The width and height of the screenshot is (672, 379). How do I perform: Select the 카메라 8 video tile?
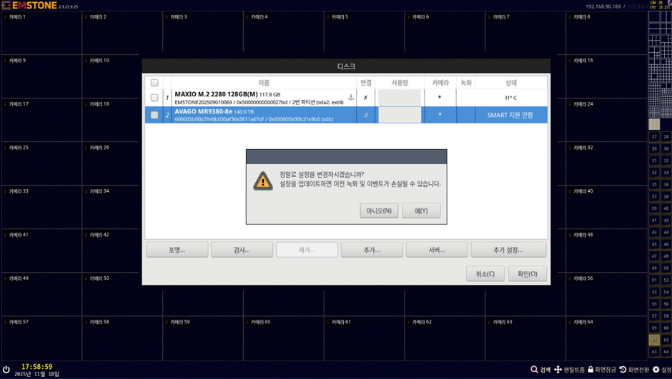point(606,32)
